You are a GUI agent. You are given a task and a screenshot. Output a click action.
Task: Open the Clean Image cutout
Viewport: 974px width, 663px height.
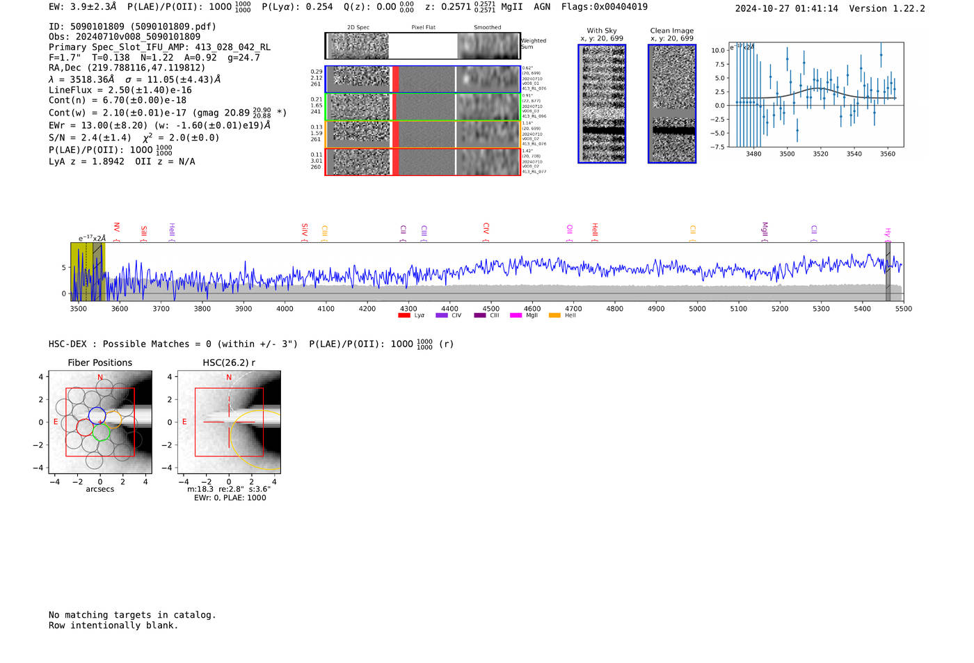coord(672,104)
